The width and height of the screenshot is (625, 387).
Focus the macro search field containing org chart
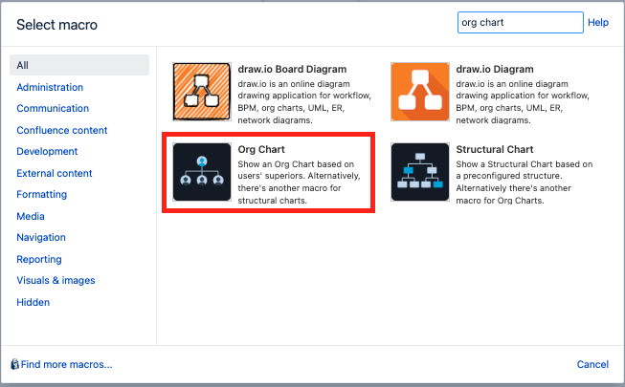(520, 22)
